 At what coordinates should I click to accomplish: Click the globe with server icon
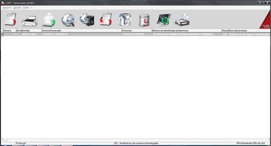pyautogui.click(x=87, y=20)
